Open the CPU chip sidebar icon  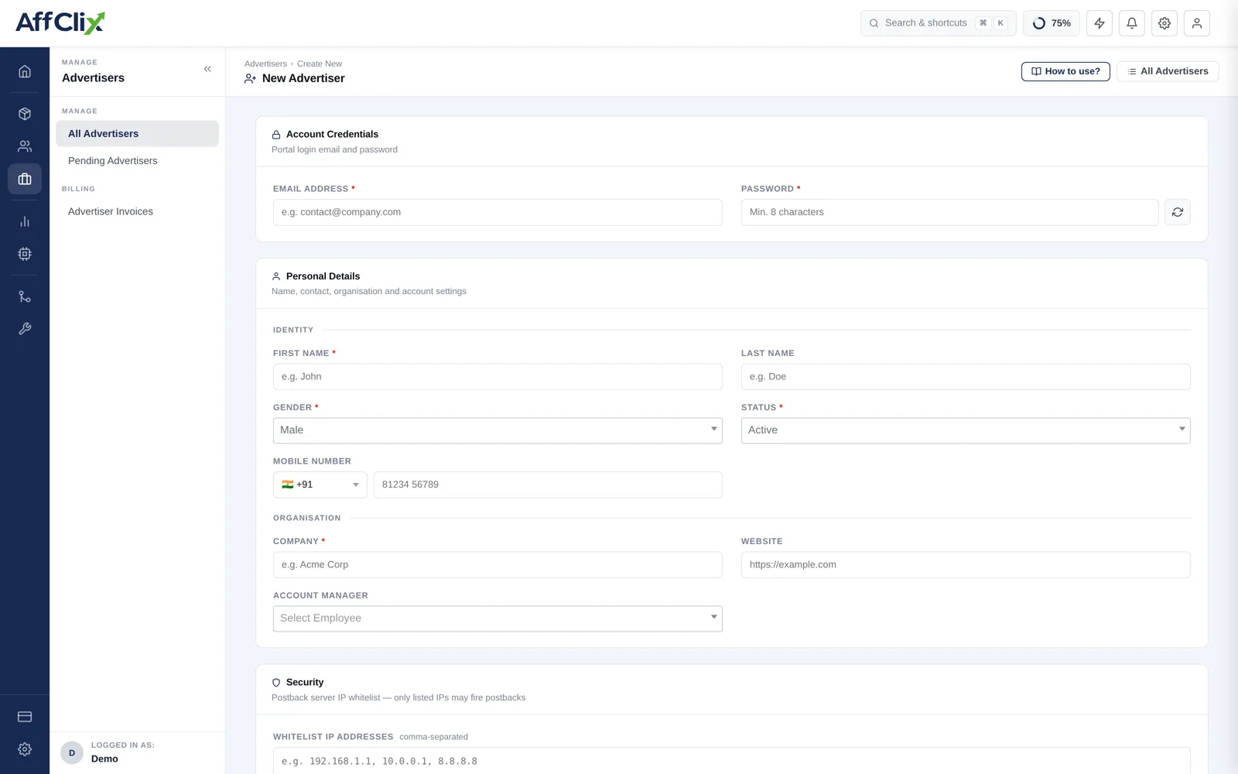point(25,254)
